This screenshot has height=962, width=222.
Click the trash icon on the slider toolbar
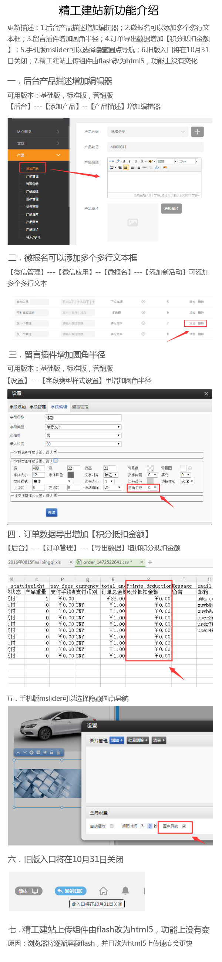(58, 753)
